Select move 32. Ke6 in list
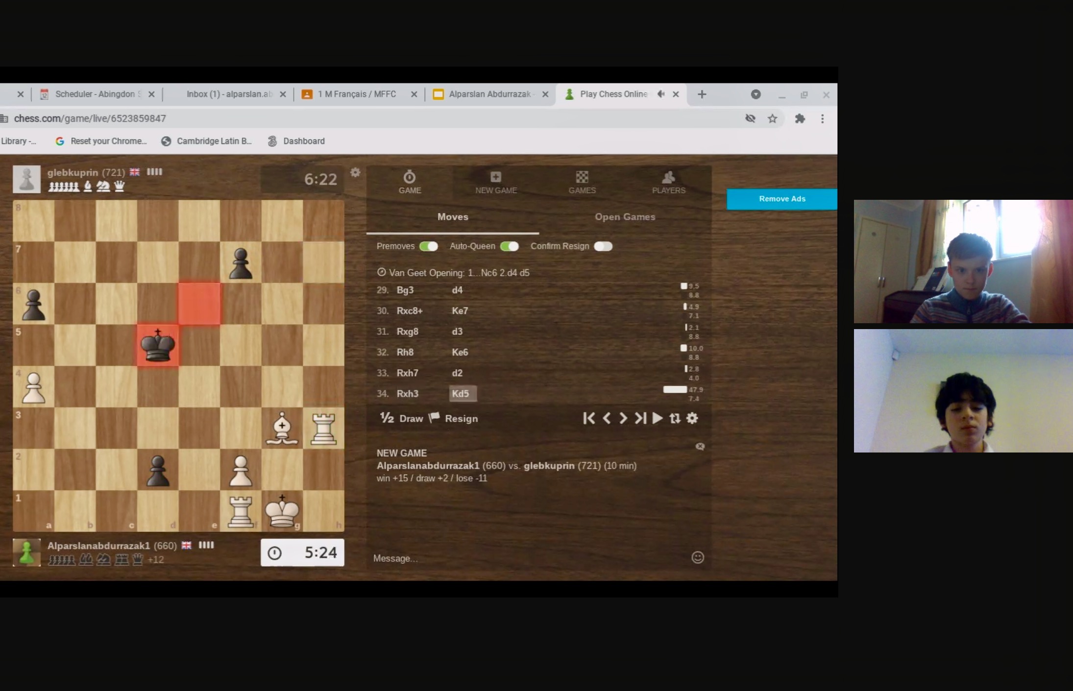Image resolution: width=1073 pixels, height=691 pixels. (460, 352)
